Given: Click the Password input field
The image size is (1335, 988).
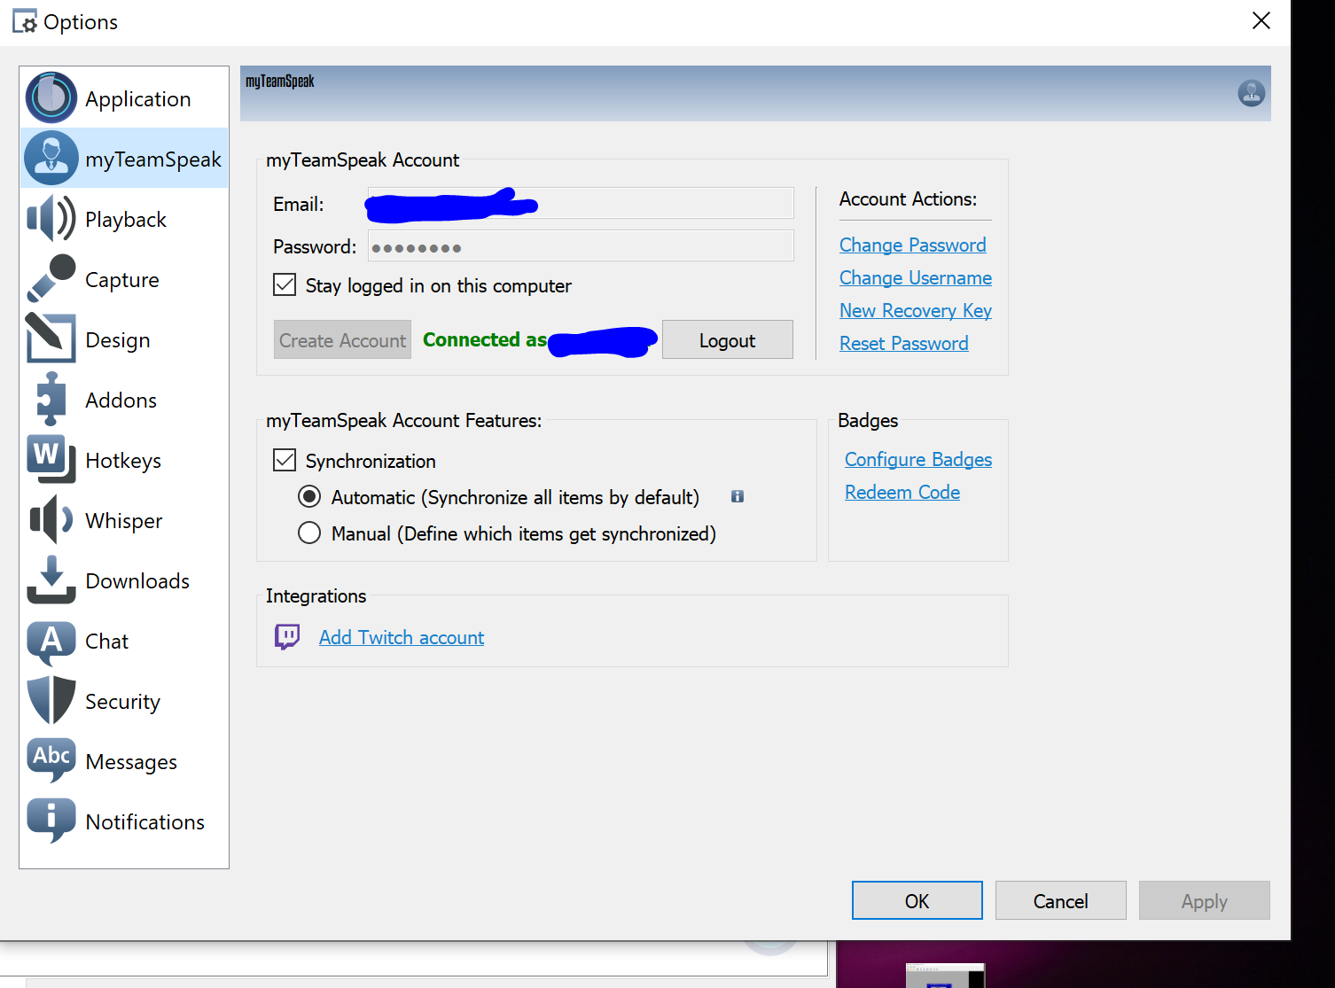Looking at the screenshot, I should point(581,245).
